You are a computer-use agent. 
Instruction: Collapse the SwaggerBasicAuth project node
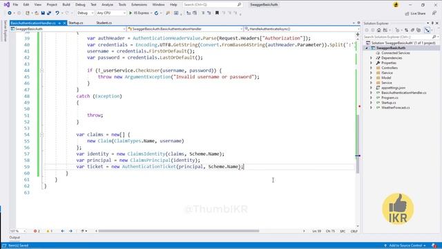tap(367, 48)
